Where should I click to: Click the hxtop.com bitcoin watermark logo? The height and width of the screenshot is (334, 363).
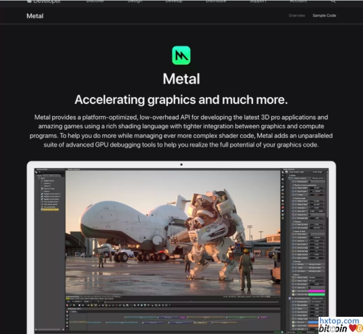(x=339, y=325)
